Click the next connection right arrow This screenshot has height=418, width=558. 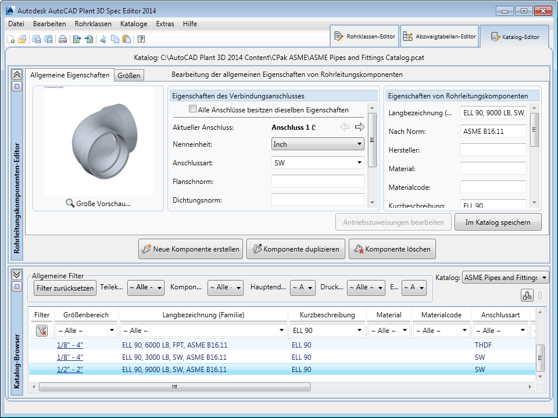tap(360, 127)
